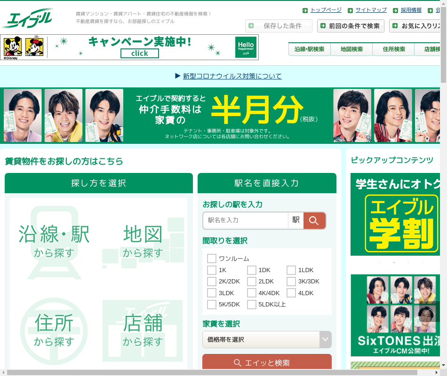Click the 前回の条件で検索 button
This screenshot has width=447, height=376.
coord(351,26)
